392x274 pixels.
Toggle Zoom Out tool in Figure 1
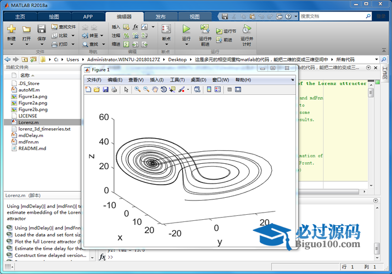146,89
